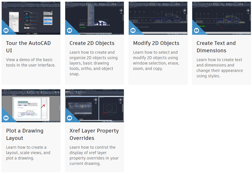Open the Modify 2D Objects thumbnail

point(158,18)
